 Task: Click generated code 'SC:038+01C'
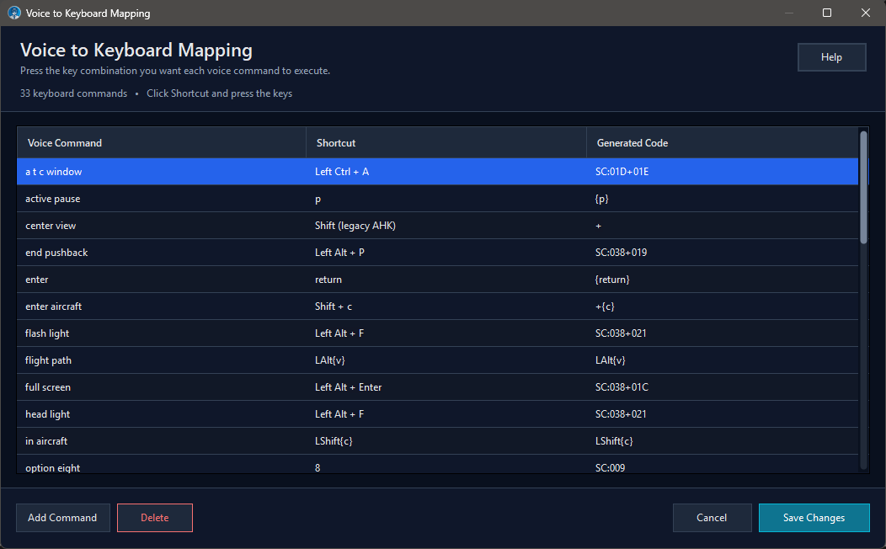coord(622,387)
